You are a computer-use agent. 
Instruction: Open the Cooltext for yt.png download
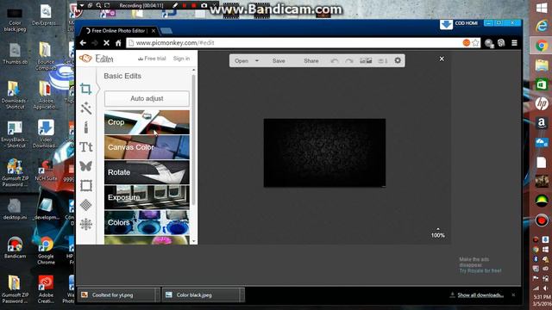(x=116, y=295)
